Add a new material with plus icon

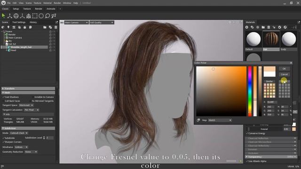tap(246, 27)
